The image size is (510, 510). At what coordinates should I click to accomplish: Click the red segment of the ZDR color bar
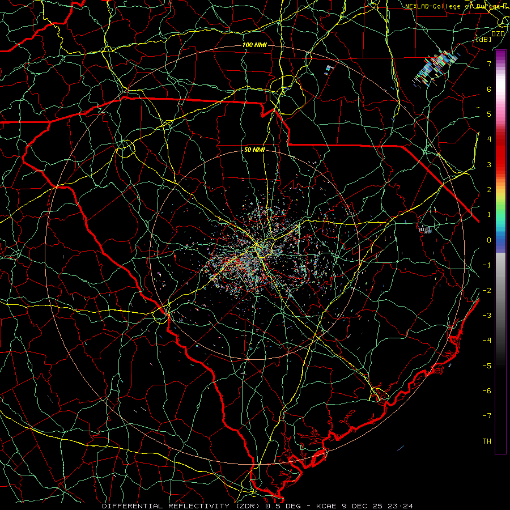500,153
